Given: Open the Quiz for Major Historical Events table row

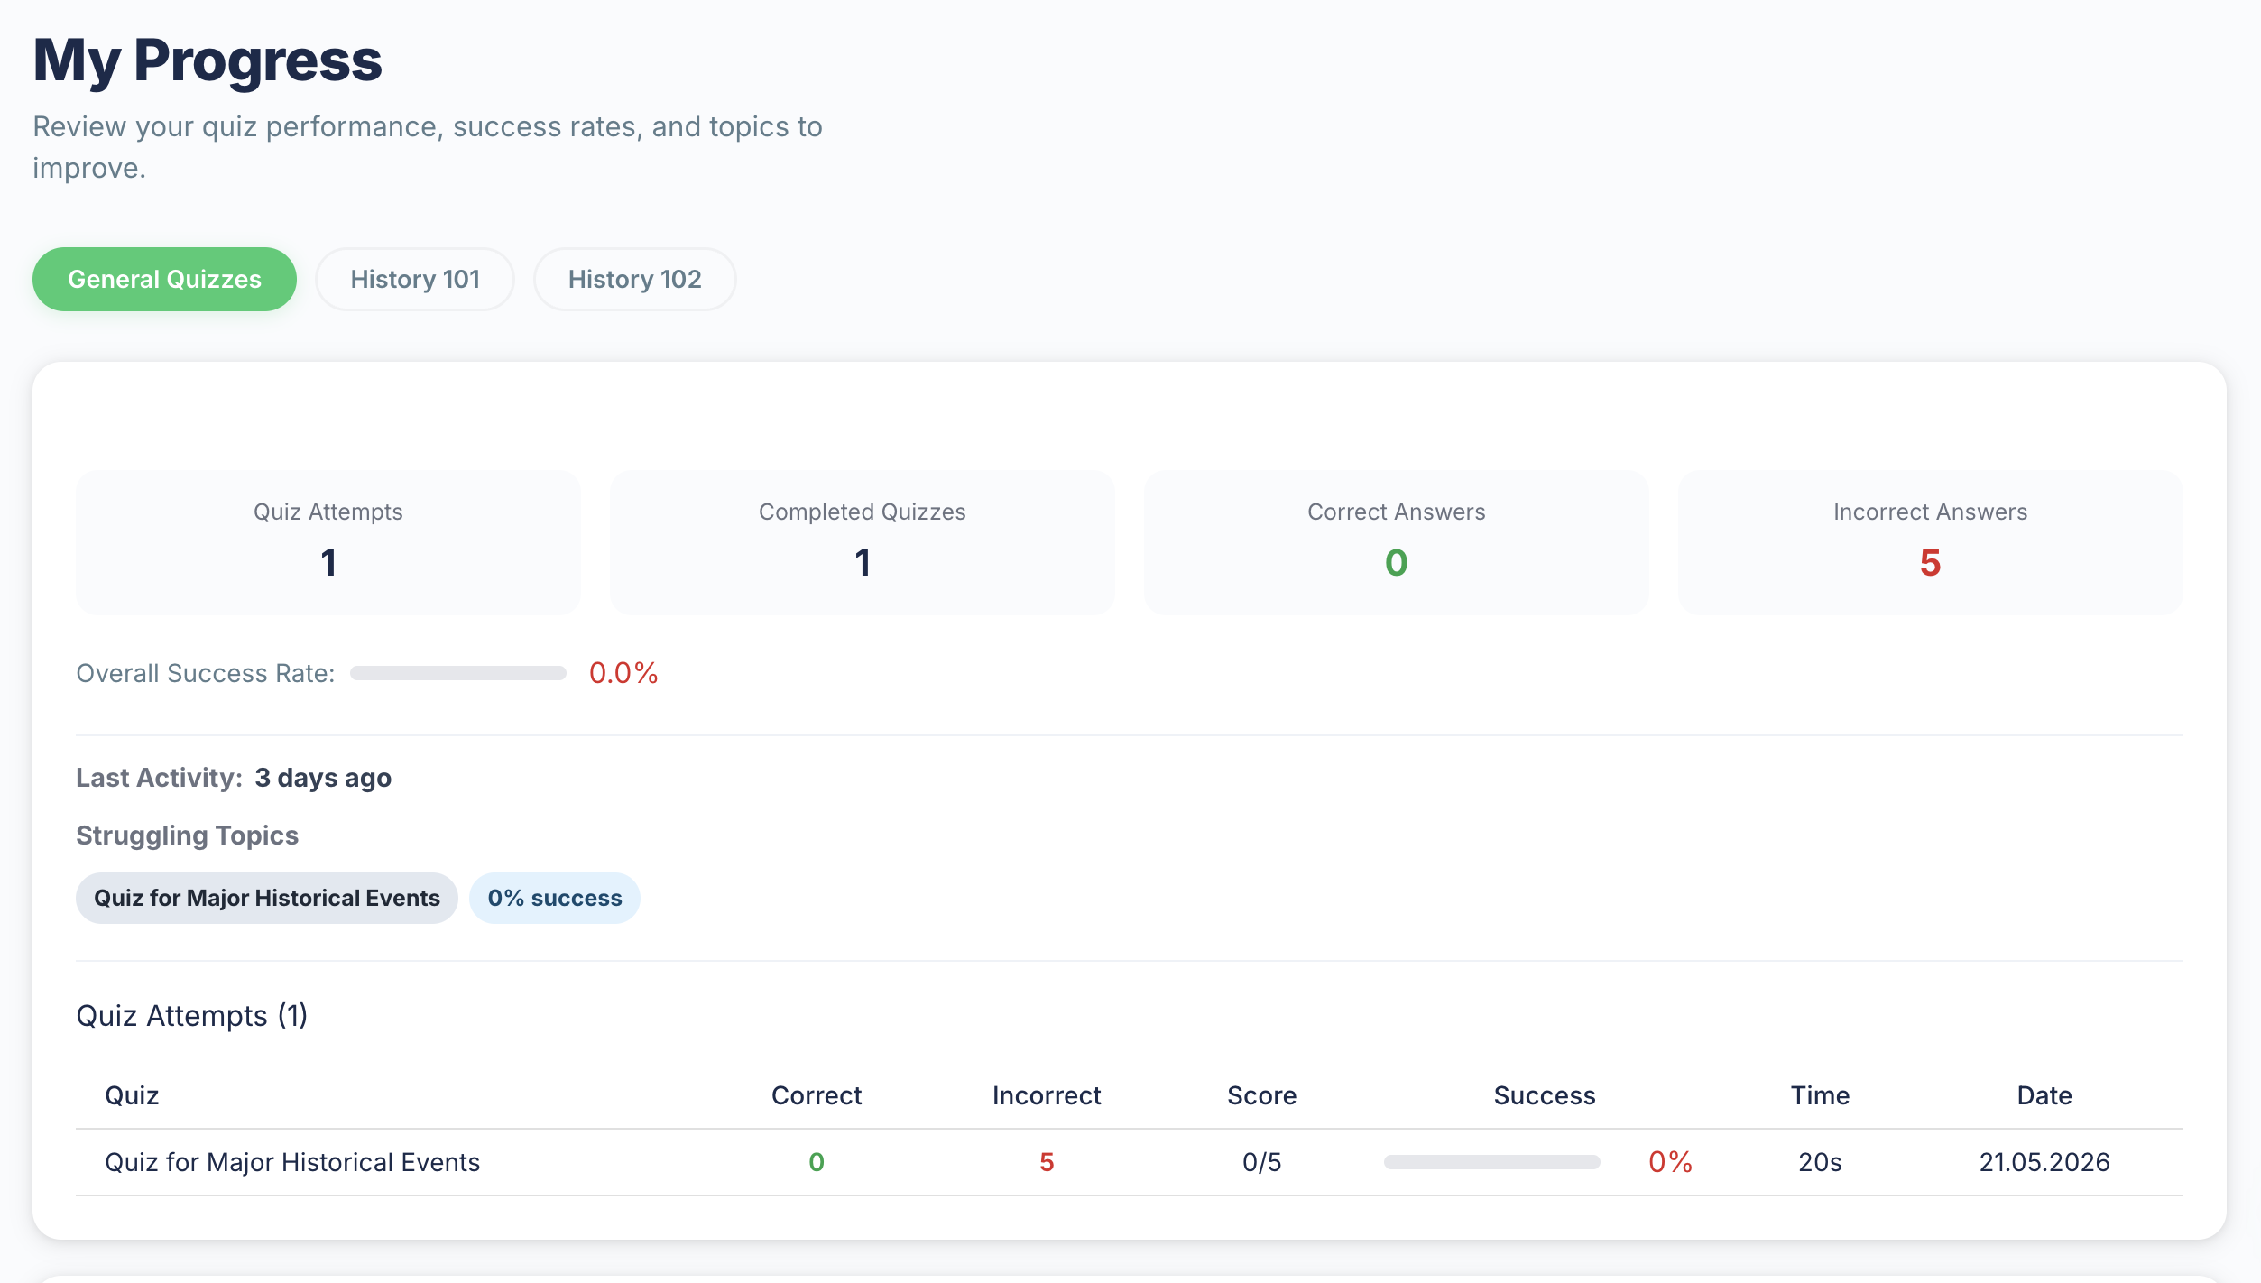Looking at the screenshot, I should coord(1130,1162).
